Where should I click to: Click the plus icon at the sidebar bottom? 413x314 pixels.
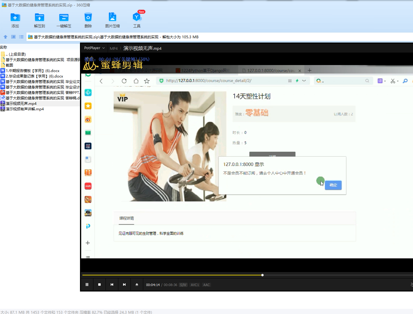click(88, 243)
